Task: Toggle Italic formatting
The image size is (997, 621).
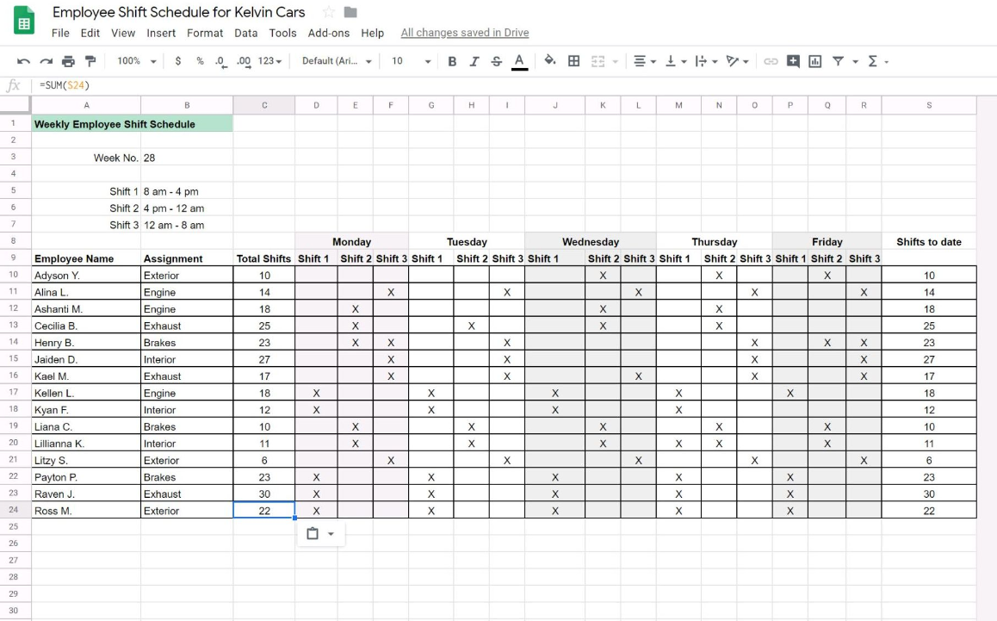Action: pyautogui.click(x=474, y=61)
